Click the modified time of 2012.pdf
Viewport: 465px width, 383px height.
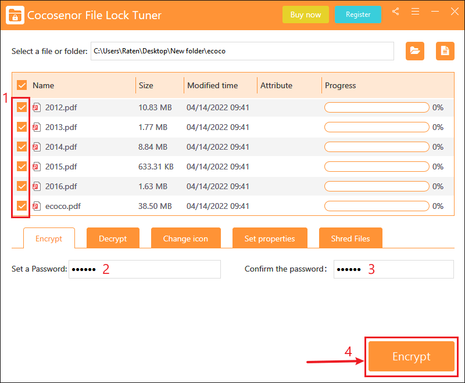pos(217,107)
